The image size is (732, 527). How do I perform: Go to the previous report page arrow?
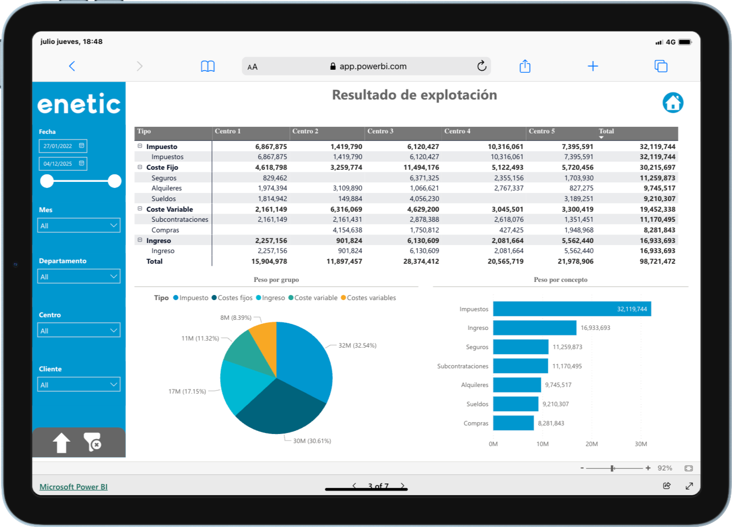[355, 486]
